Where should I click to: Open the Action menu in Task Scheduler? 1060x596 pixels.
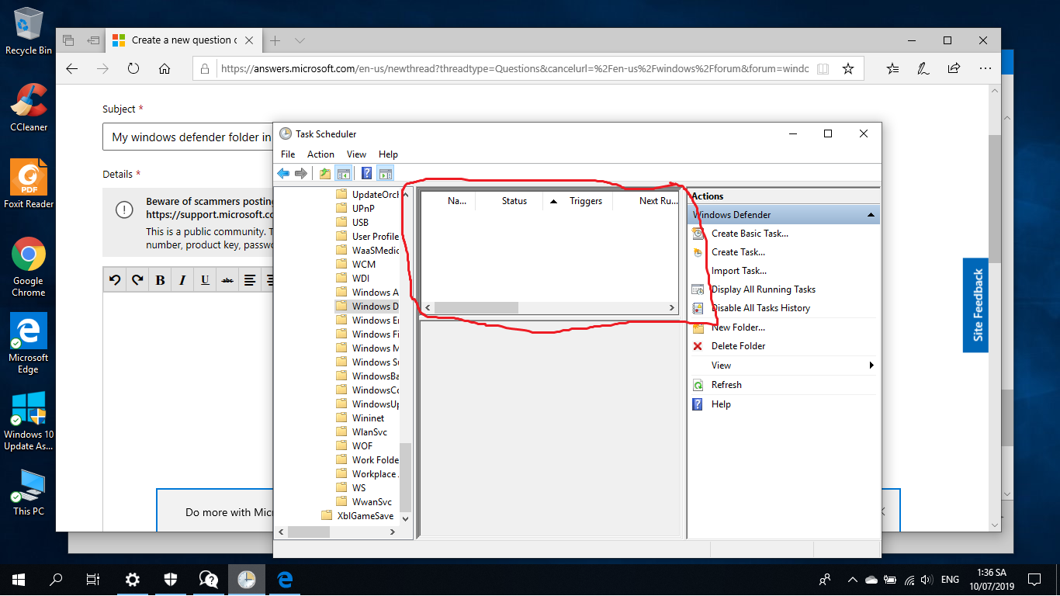(320, 154)
